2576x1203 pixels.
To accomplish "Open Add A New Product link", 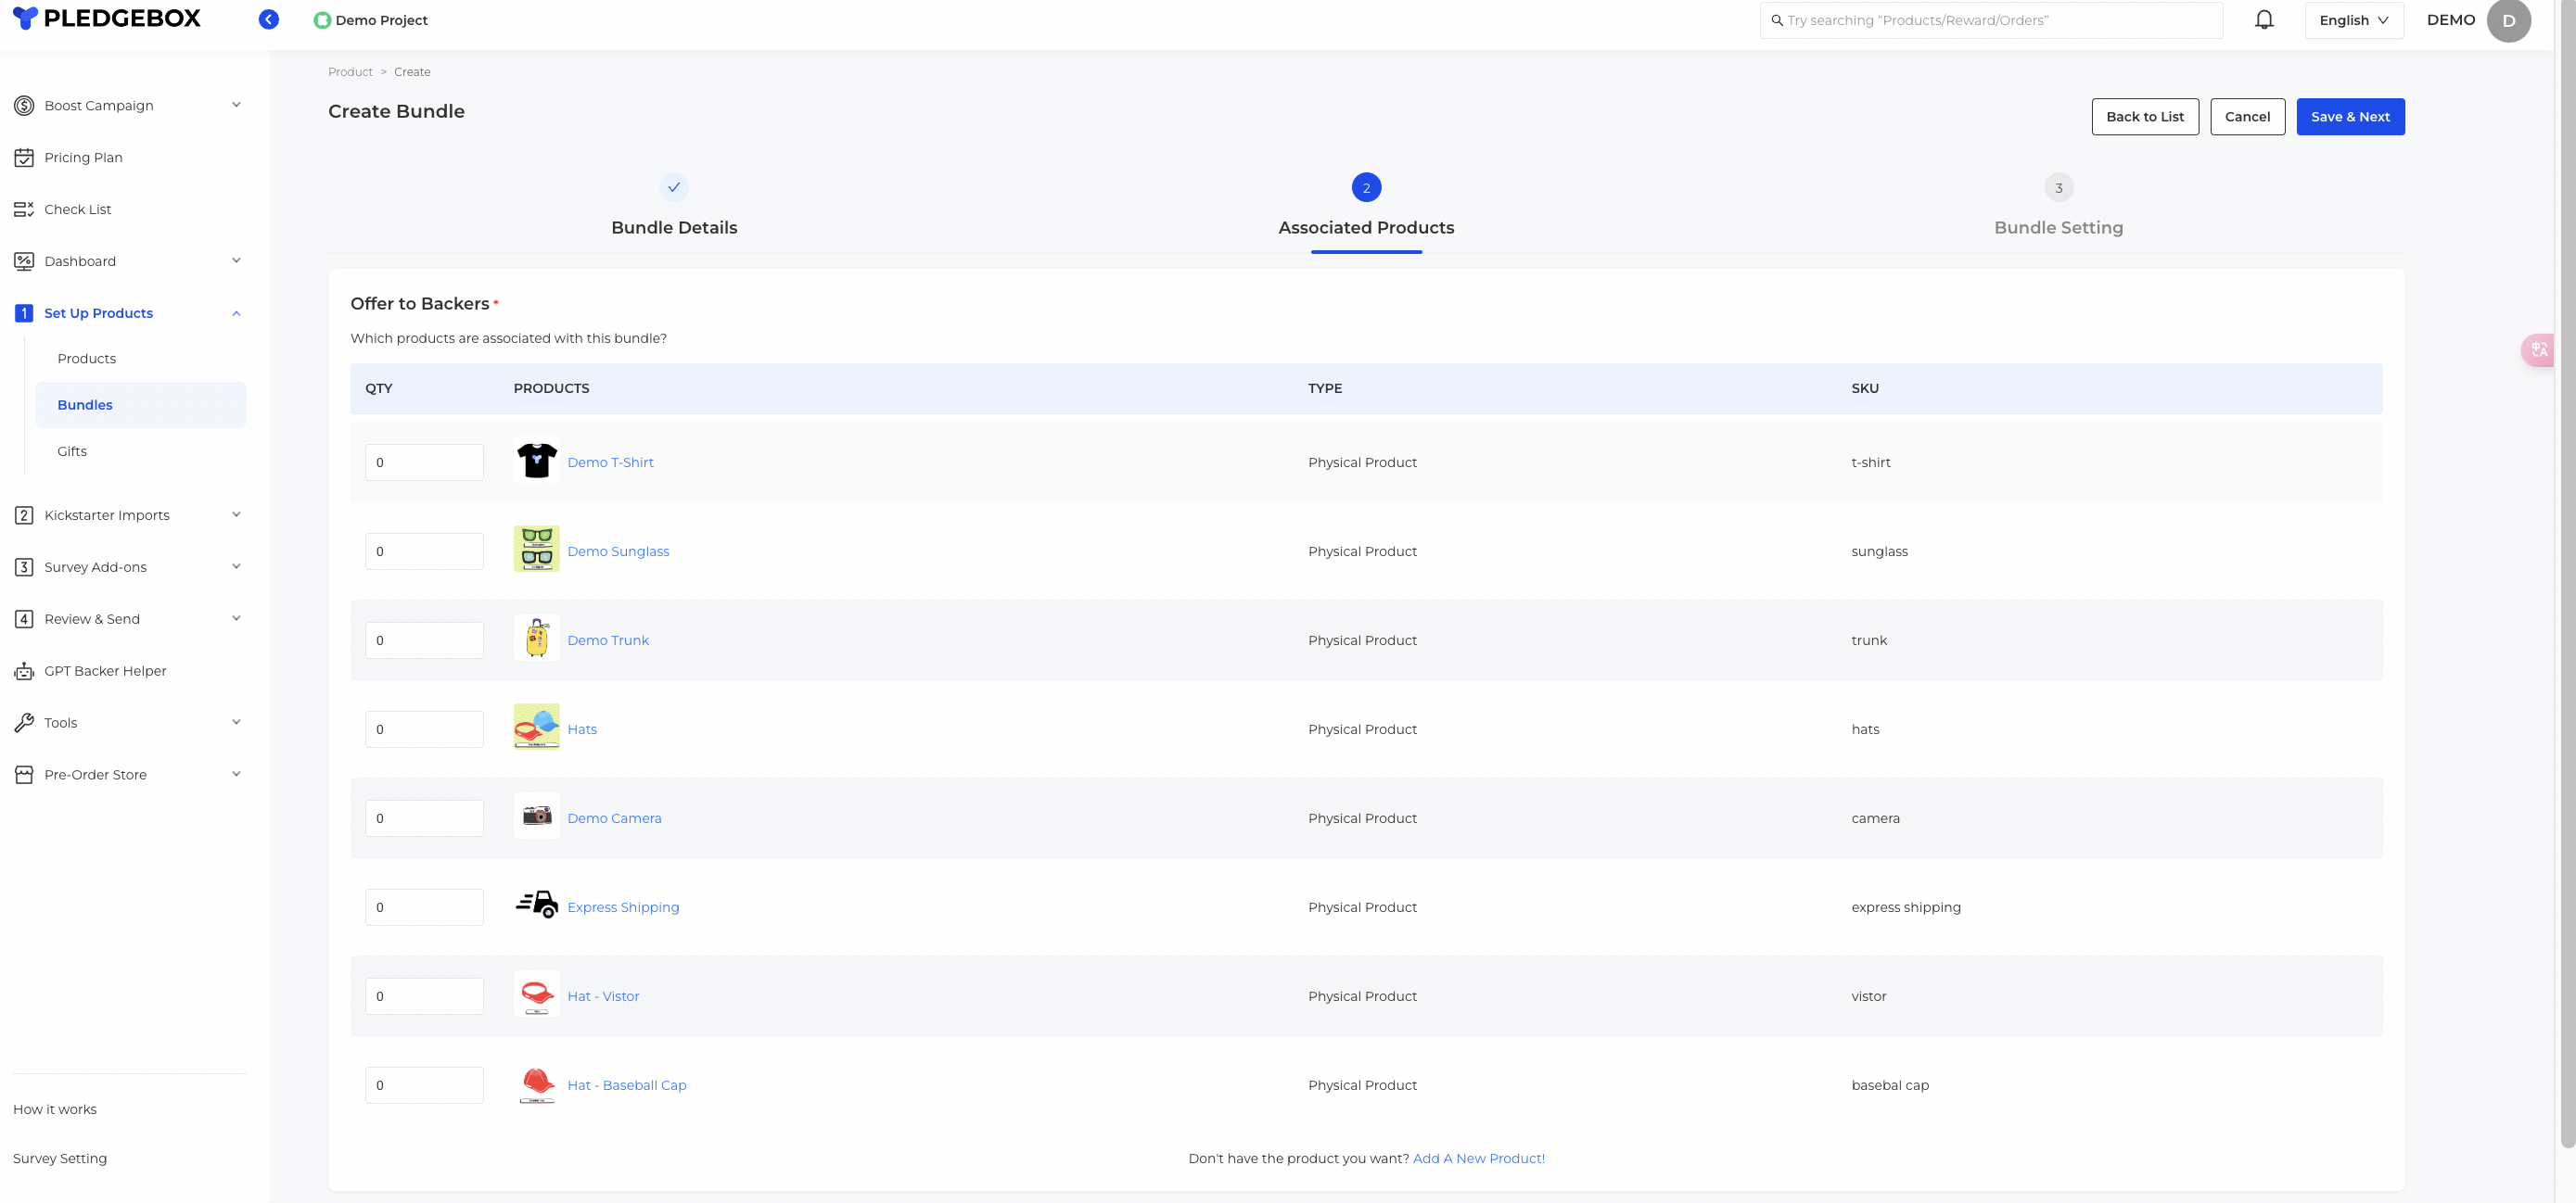I will (1478, 1158).
